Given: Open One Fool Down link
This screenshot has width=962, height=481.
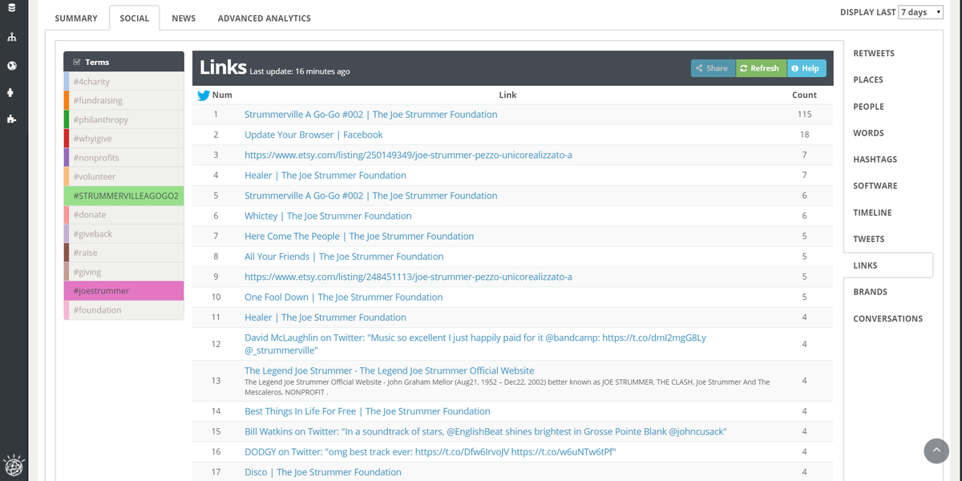Looking at the screenshot, I should click(344, 297).
